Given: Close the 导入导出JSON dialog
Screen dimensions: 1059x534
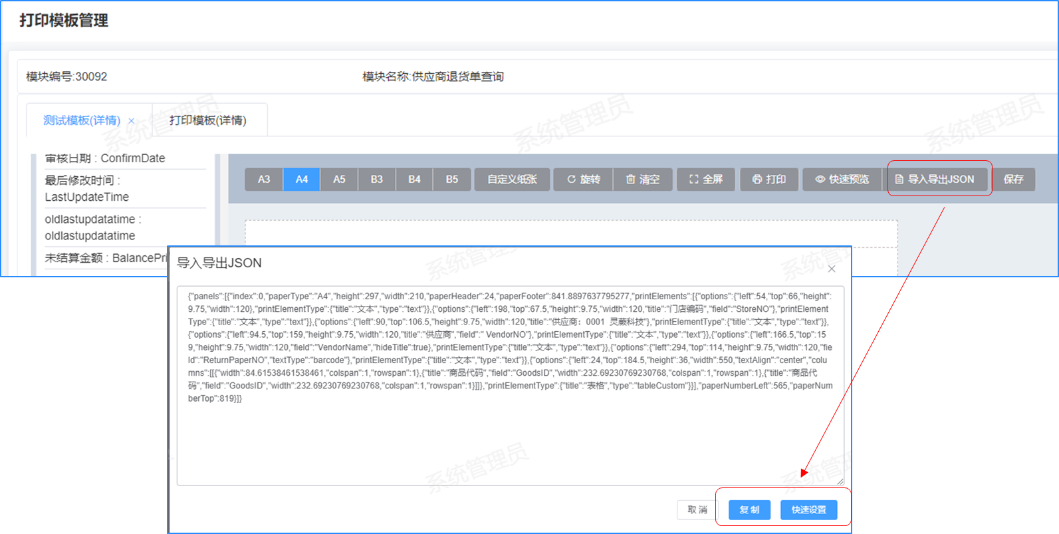Looking at the screenshot, I should pos(832,269).
